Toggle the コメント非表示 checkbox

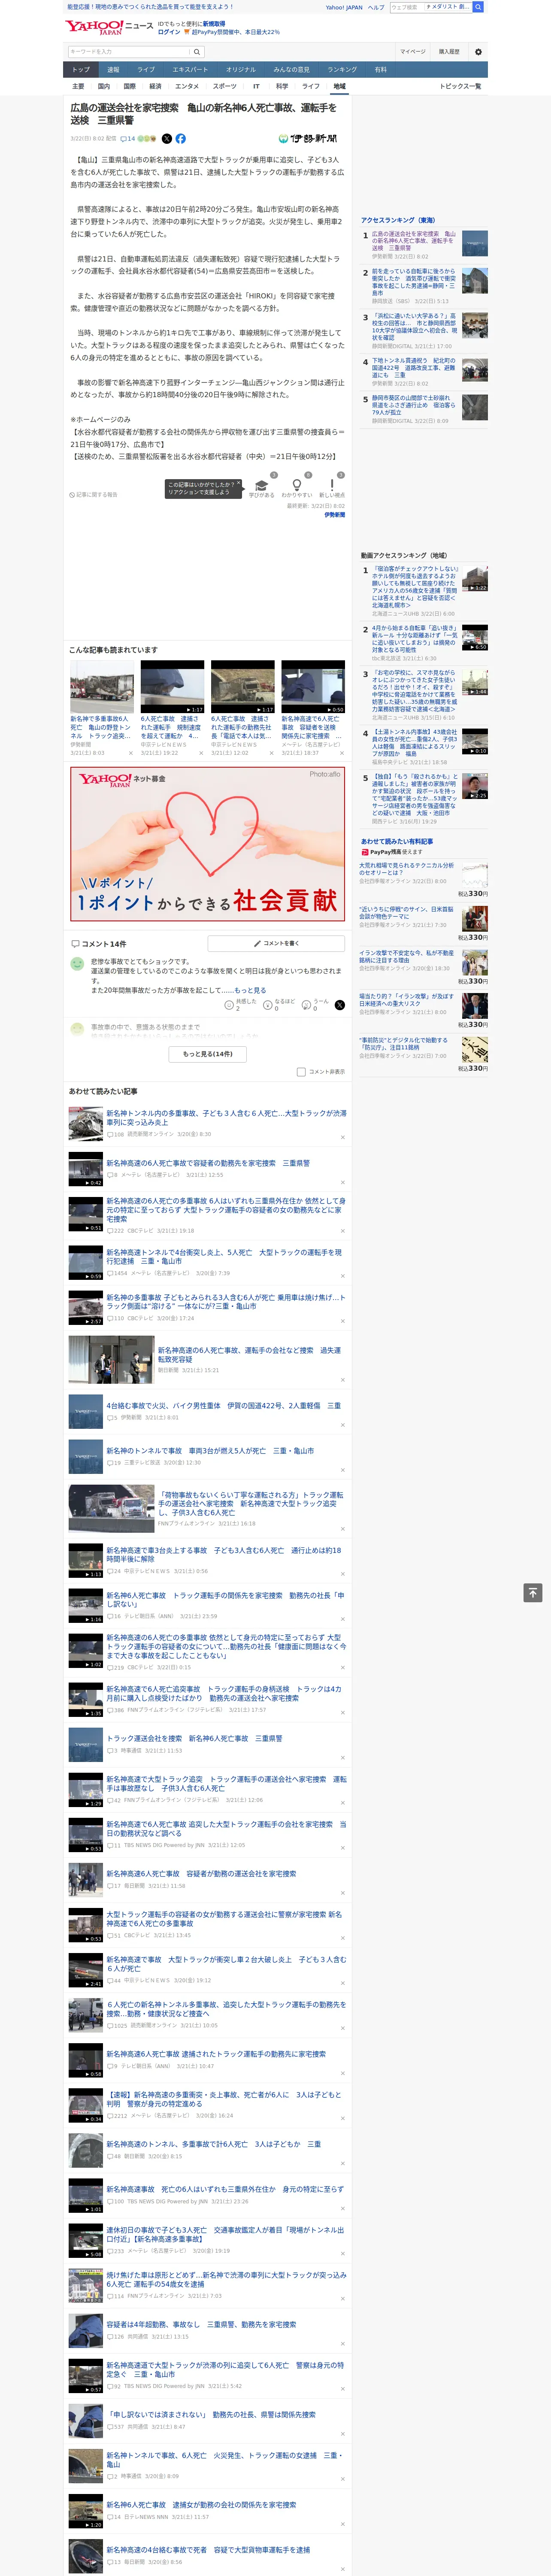pyautogui.click(x=301, y=1072)
